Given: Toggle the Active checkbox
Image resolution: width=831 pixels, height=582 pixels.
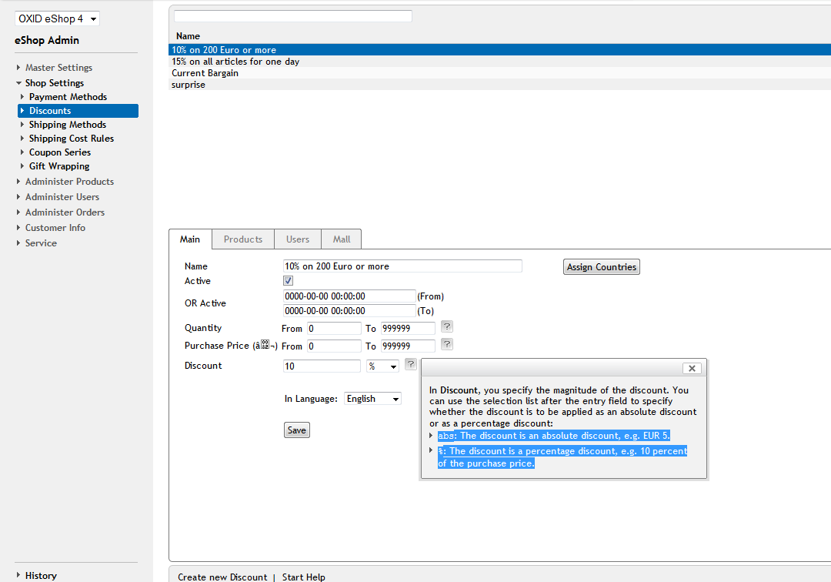Looking at the screenshot, I should 289,281.
